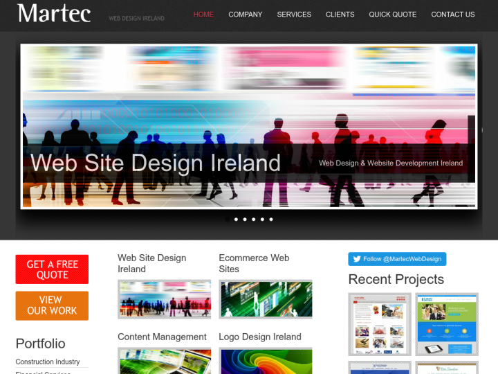Click the Ecommerce Web Sites heading
Viewport: 498px width, 374px height.
(254, 263)
